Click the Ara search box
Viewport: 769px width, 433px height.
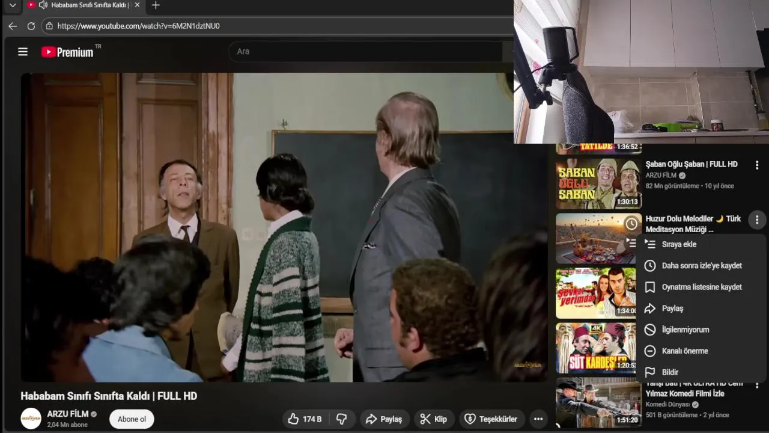[365, 51]
